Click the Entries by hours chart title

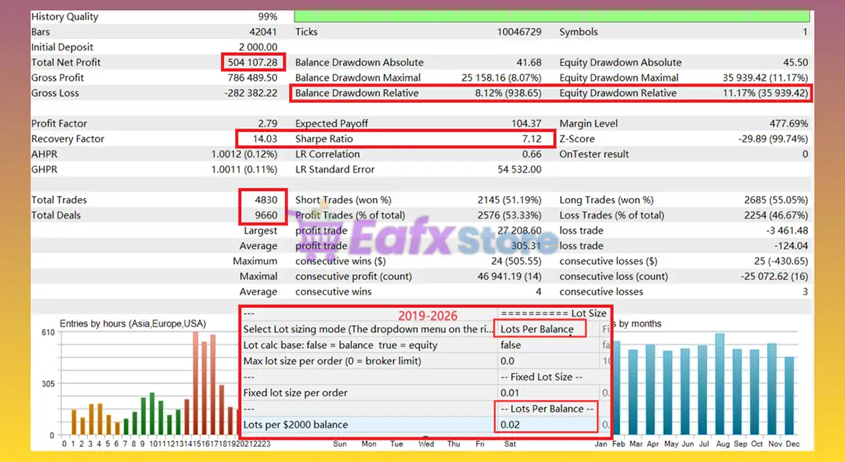pyautogui.click(x=133, y=324)
